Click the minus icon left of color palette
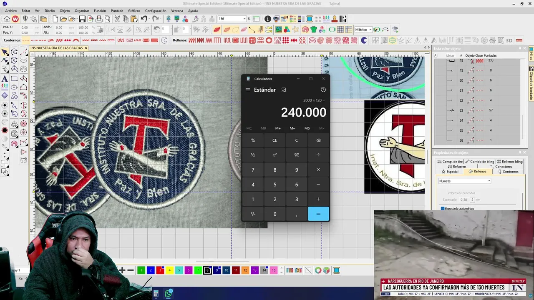 click(131, 270)
